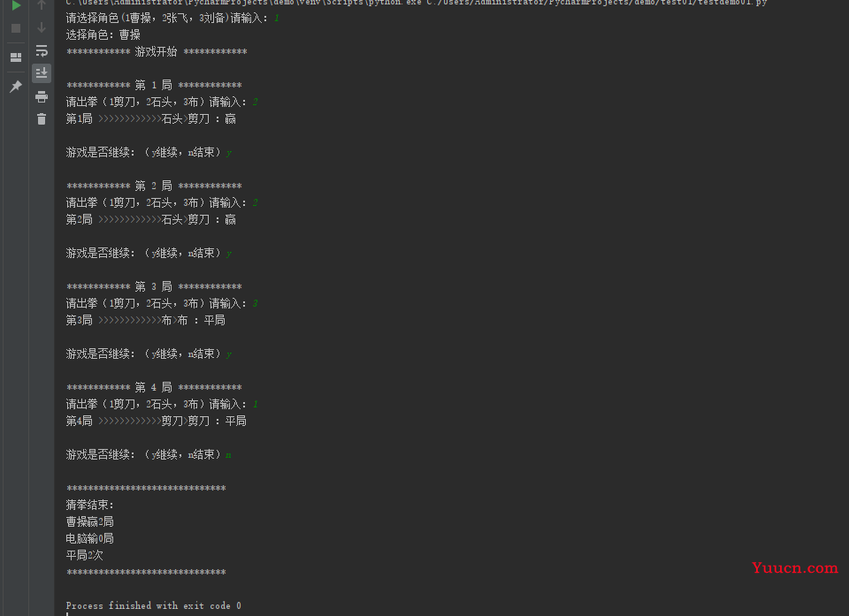The width and height of the screenshot is (849, 616).
Task: Click the '第 2 局' round header
Action: [x=154, y=186]
